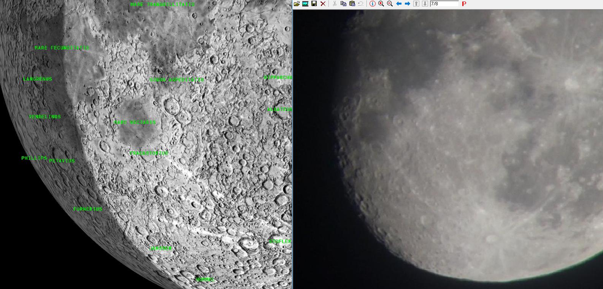Go to the previous image with the left arrow
Image resolution: width=603 pixels, height=289 pixels.
399,4
